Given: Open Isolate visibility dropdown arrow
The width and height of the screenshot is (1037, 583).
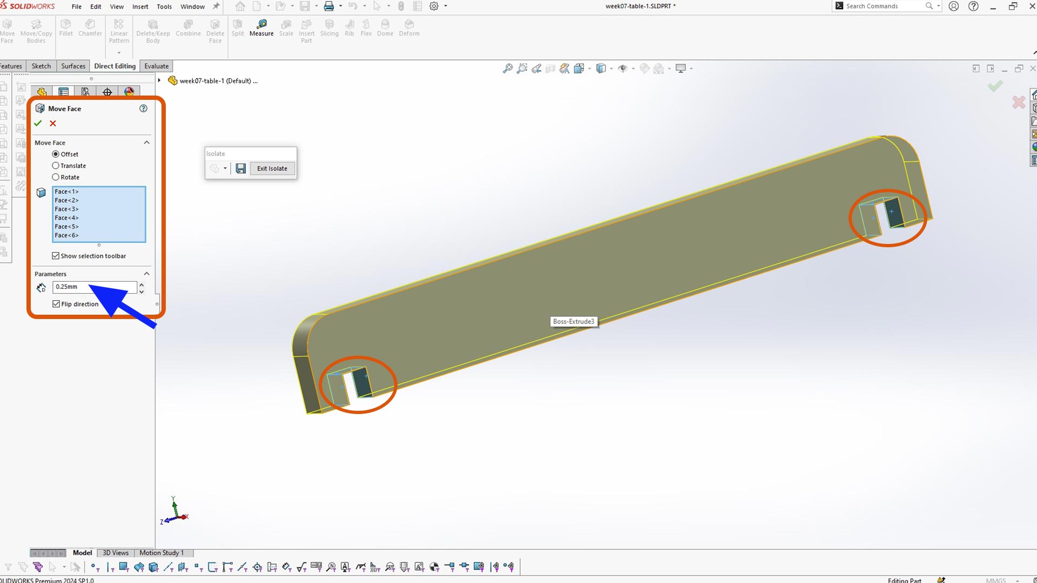Looking at the screenshot, I should tap(225, 168).
